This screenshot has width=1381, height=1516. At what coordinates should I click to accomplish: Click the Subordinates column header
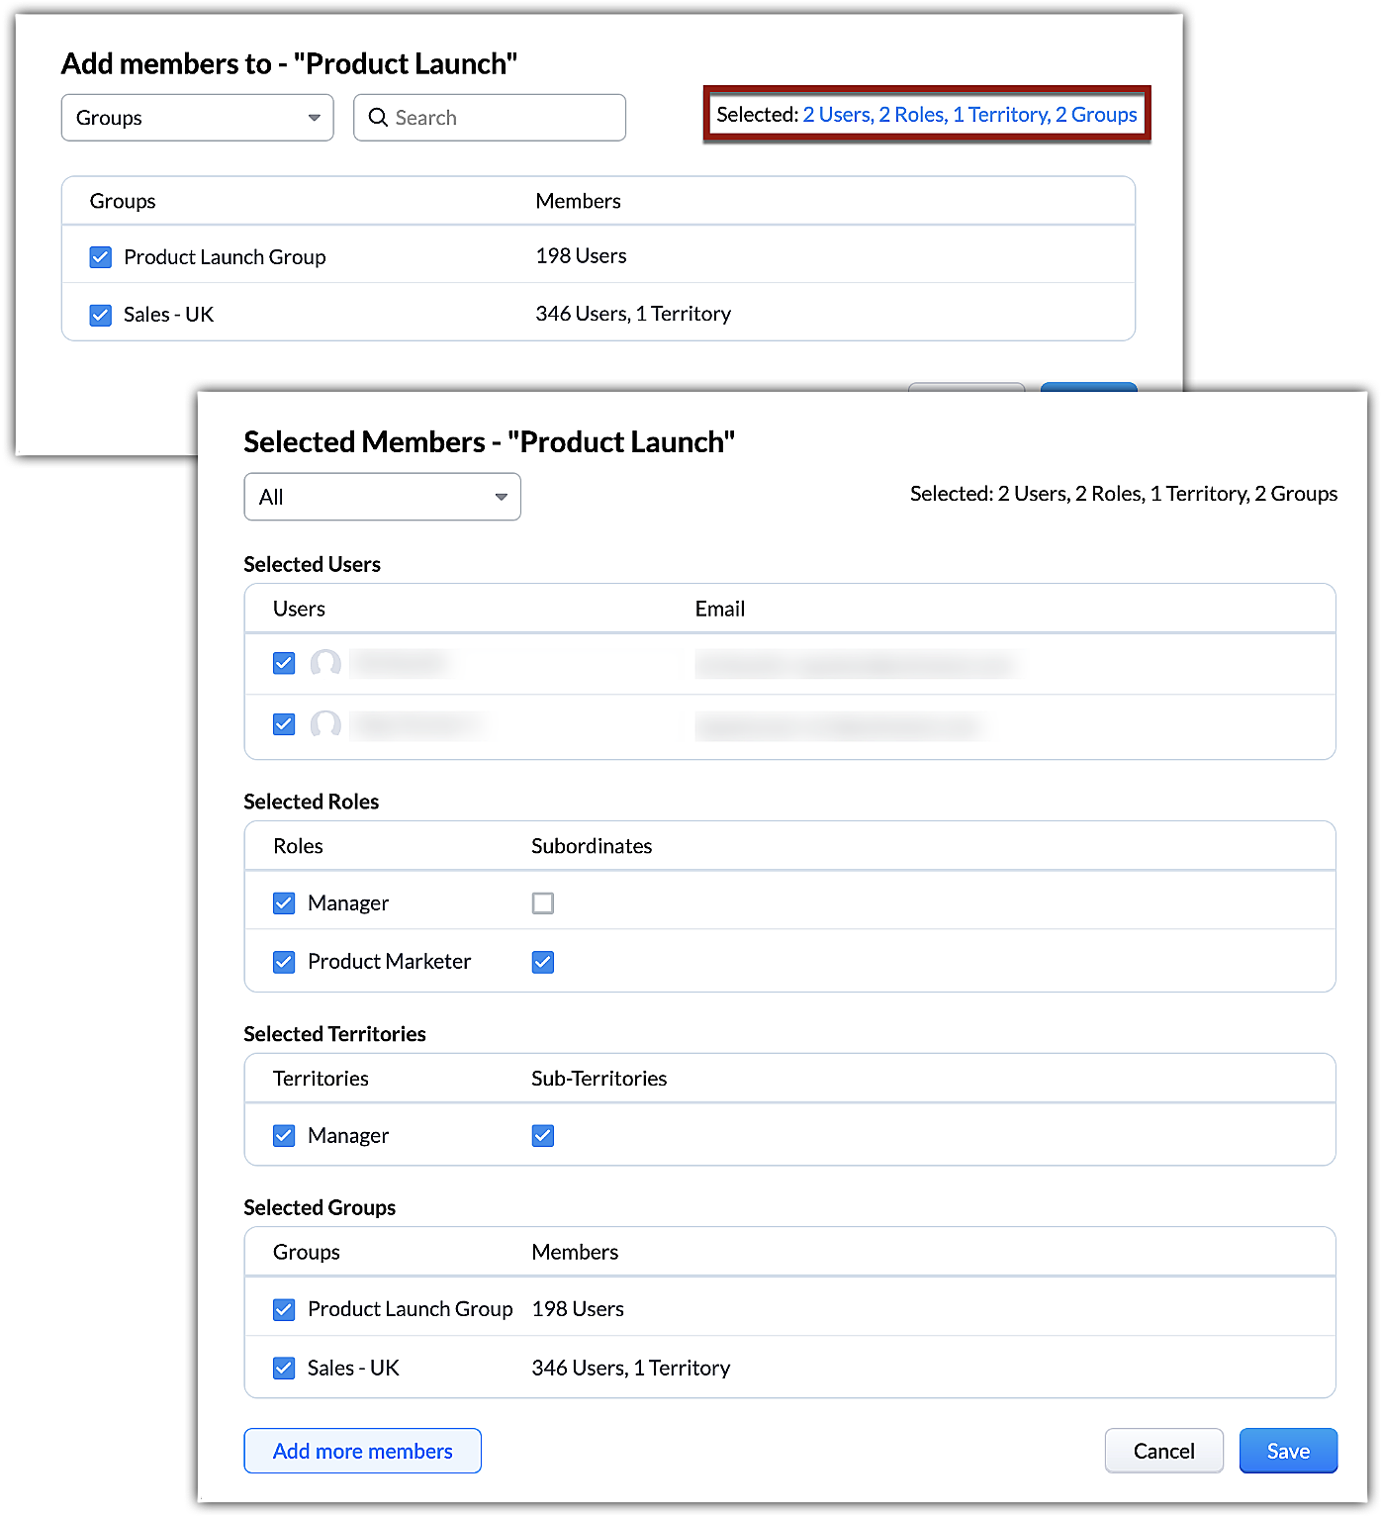[592, 846]
